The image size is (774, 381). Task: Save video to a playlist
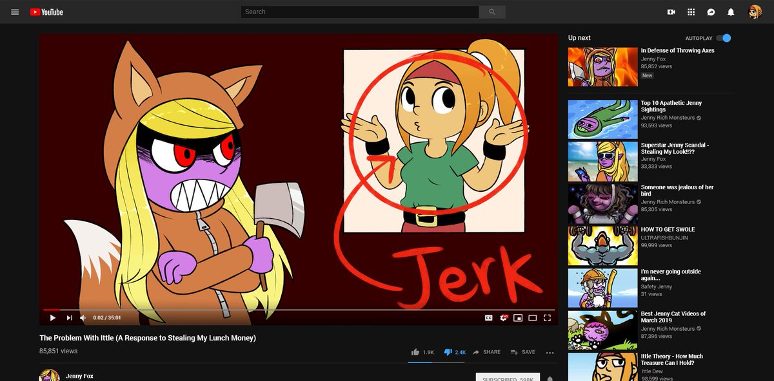pyautogui.click(x=522, y=352)
